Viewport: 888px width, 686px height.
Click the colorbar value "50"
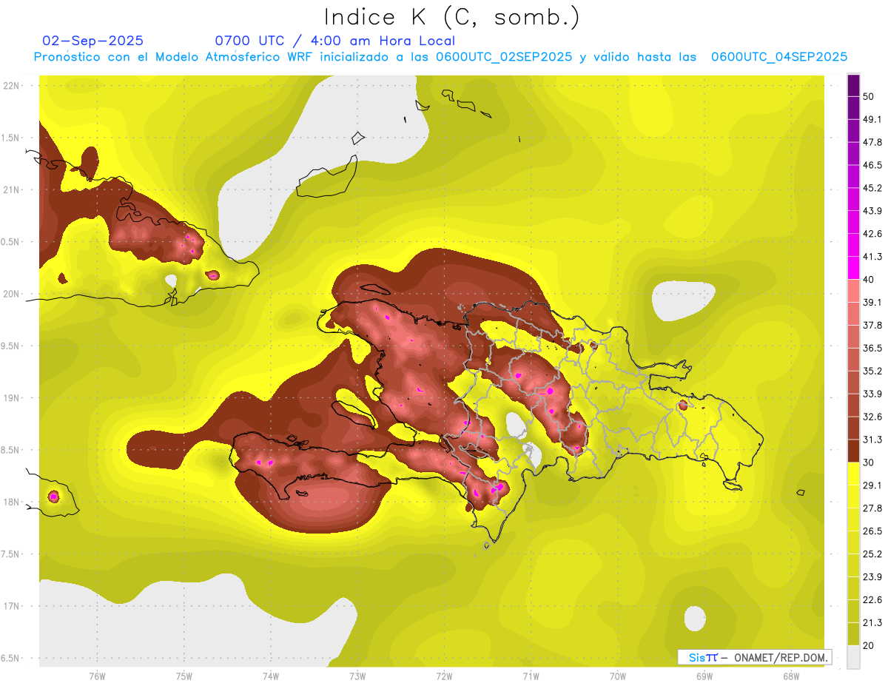(869, 96)
